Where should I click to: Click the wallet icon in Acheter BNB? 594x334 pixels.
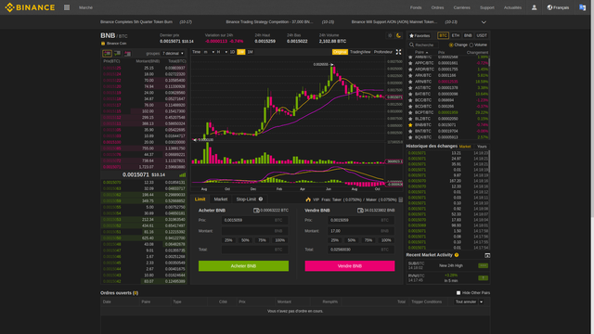click(x=256, y=211)
